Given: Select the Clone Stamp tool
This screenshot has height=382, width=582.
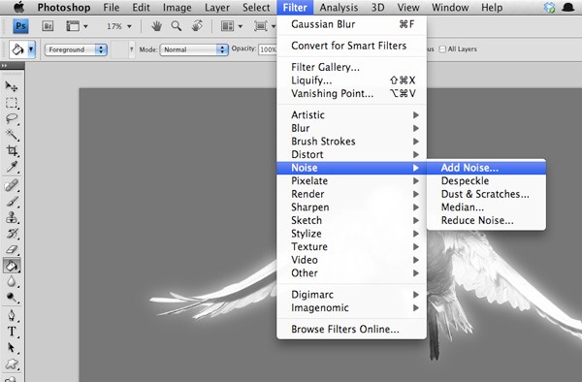Looking at the screenshot, I should pos(12,217).
